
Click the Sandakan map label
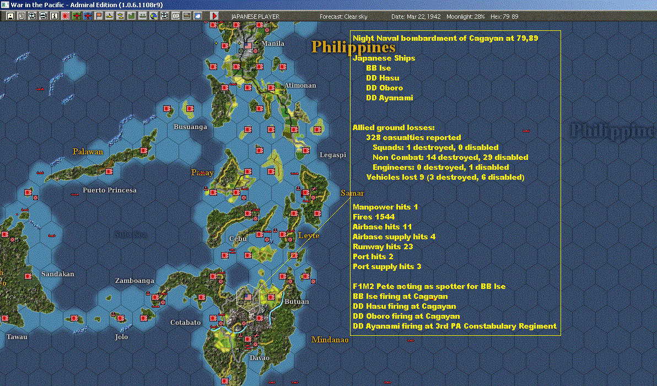click(58, 274)
